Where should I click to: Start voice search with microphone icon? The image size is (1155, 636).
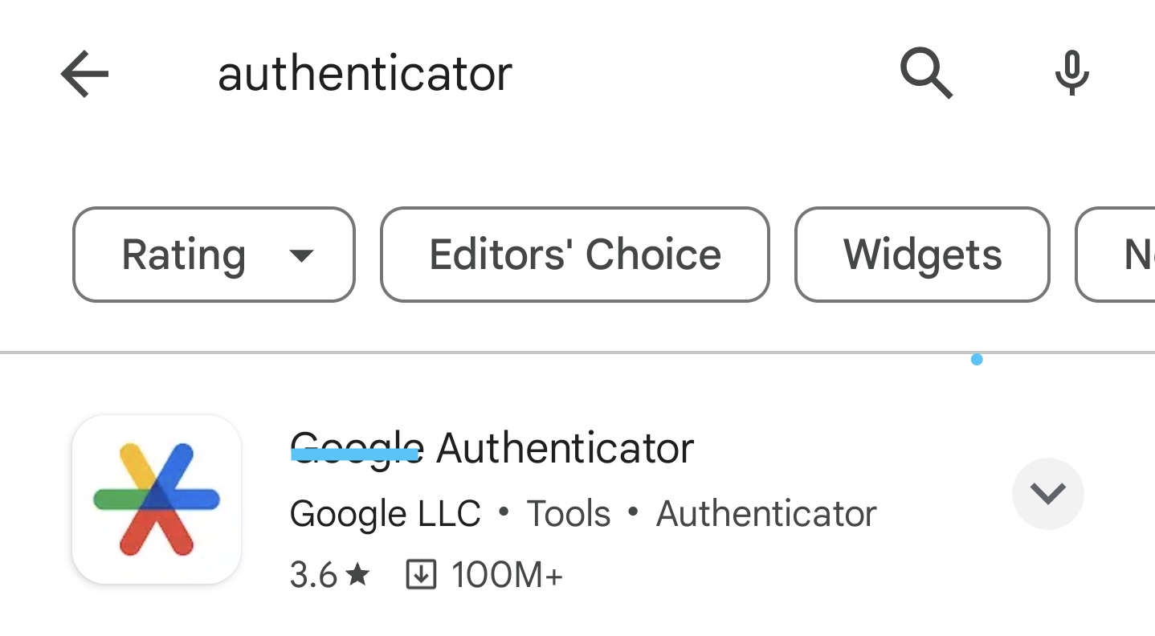pyautogui.click(x=1071, y=74)
